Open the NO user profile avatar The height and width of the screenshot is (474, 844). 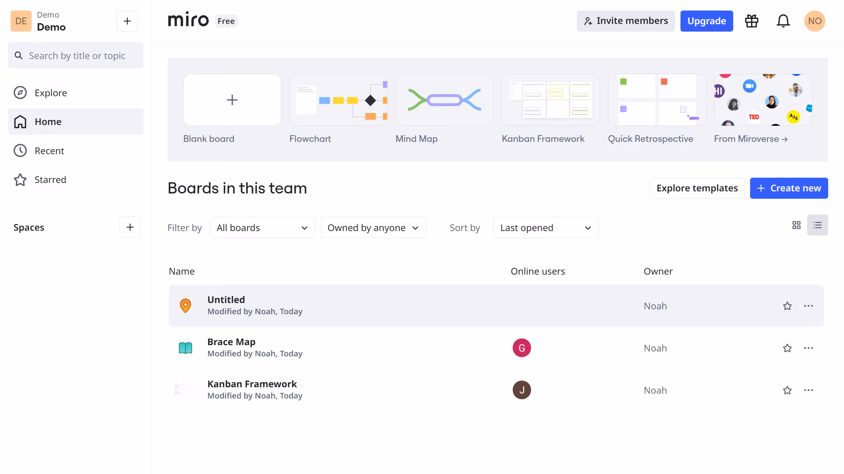[815, 21]
